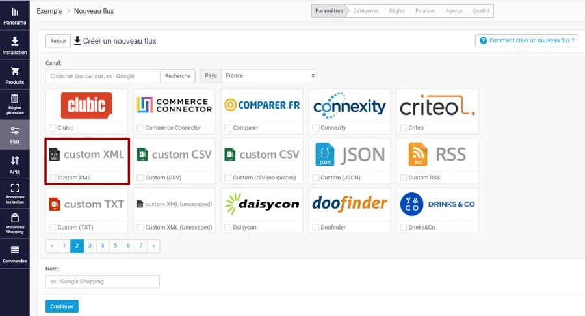Click the Clubic channel logo
This screenshot has width=585, height=316.
(86, 105)
